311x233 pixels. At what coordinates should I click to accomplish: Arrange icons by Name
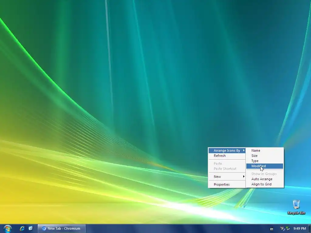[x=265, y=150]
